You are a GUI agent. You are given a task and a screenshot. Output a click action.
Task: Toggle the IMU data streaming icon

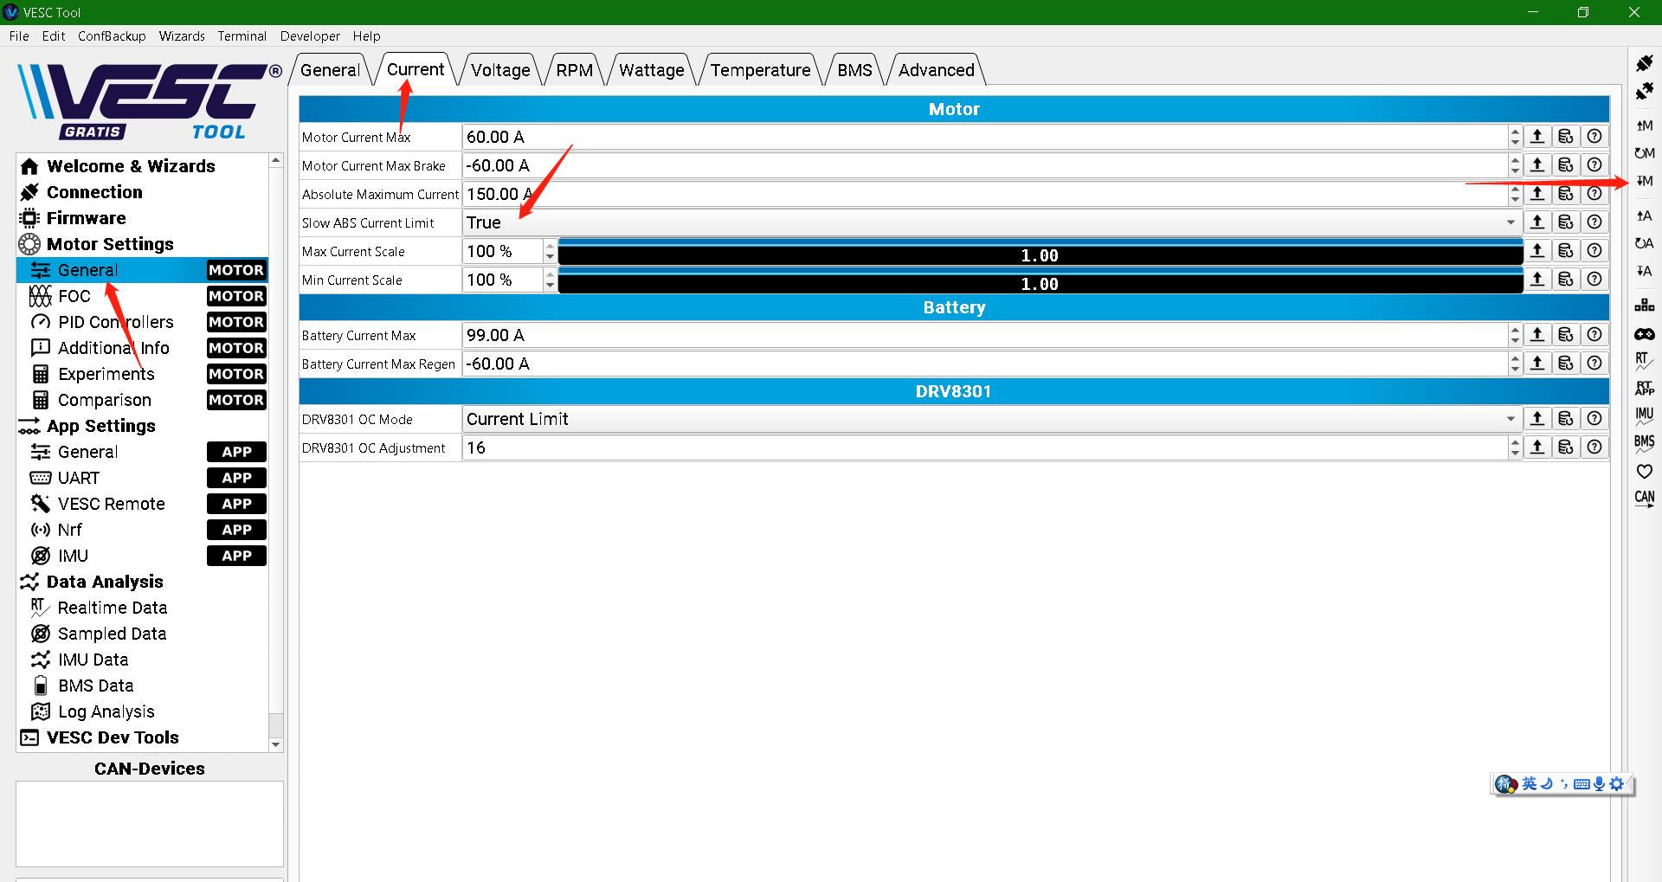pyautogui.click(x=1644, y=415)
